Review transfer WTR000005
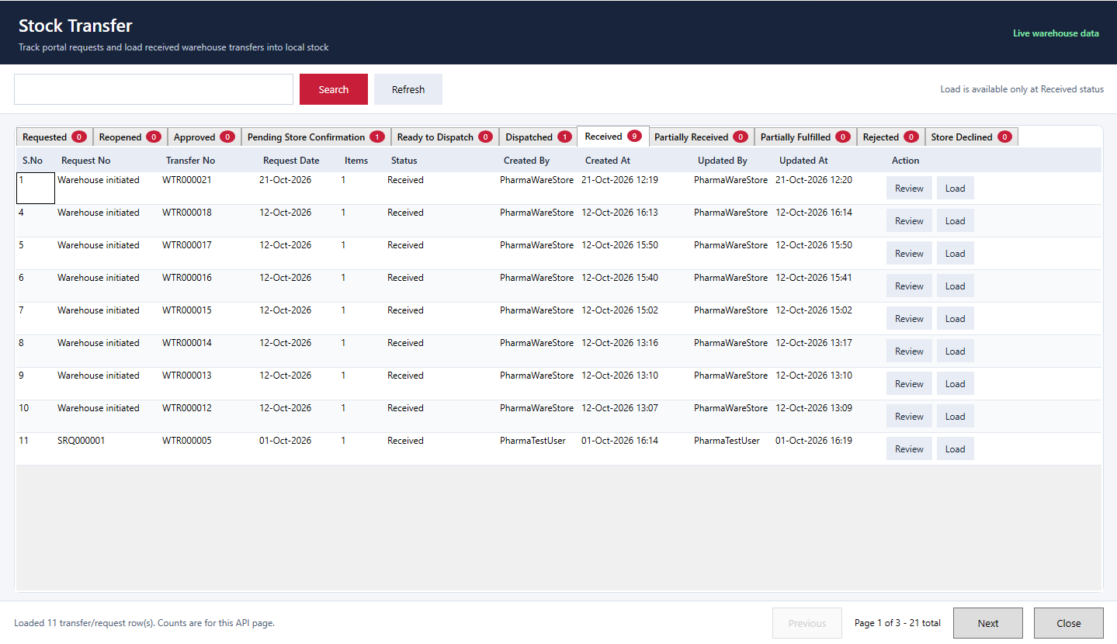1117x644 pixels. coord(909,449)
